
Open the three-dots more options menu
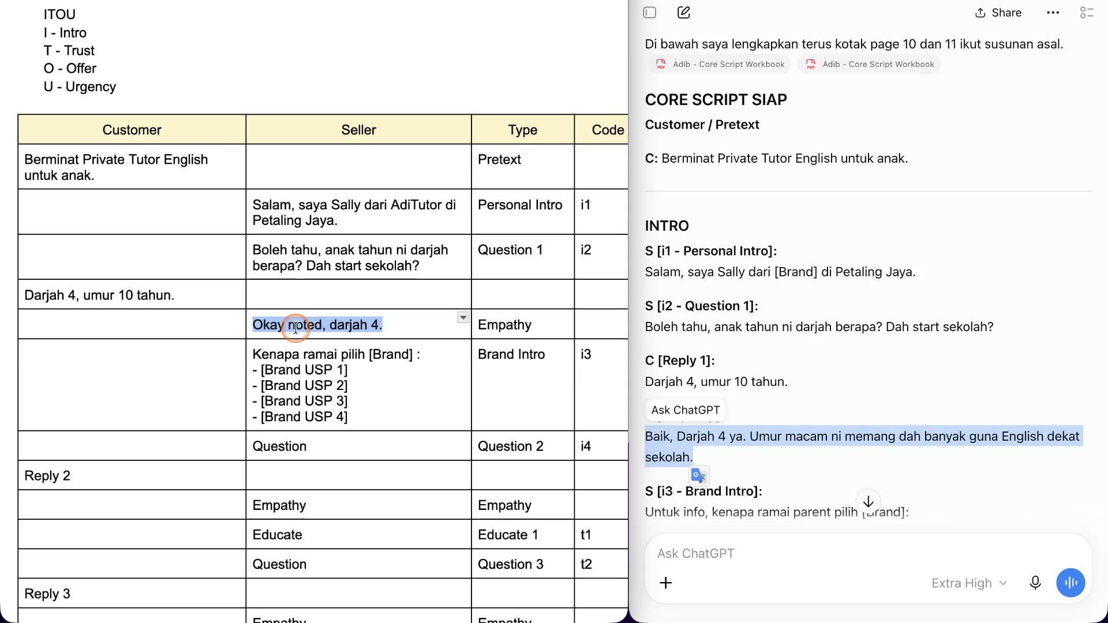1053,13
